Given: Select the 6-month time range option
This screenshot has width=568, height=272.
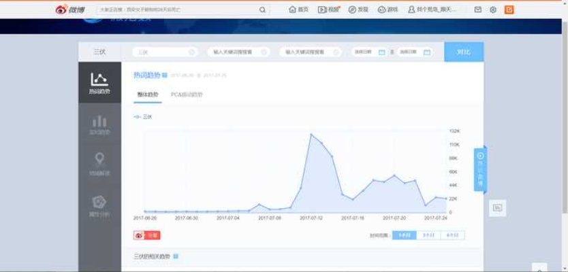Looking at the screenshot, I should click(x=452, y=235).
